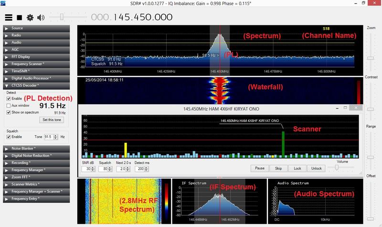Click the 2.8MHz RF spectrum waterfall panel

pyautogui.click(x=124, y=201)
